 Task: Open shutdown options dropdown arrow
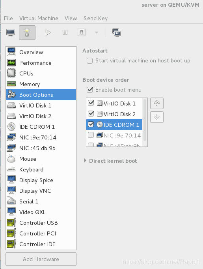pyautogui.click(x=97, y=32)
